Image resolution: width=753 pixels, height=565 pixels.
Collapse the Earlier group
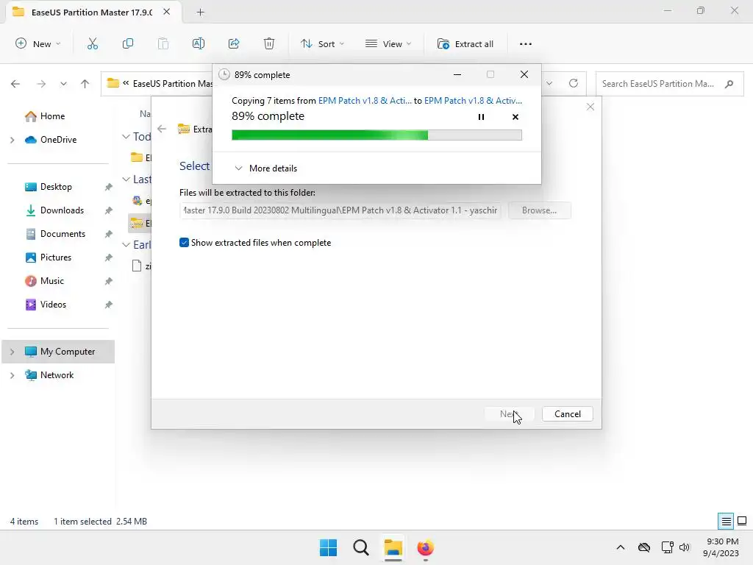tap(126, 244)
